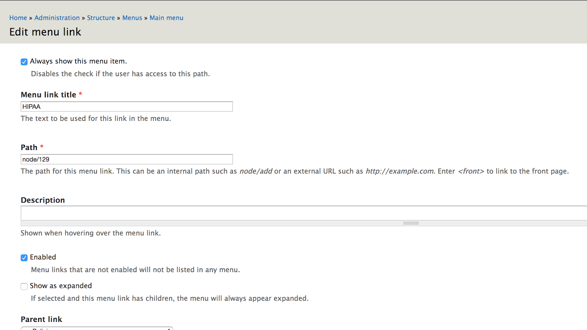The image size is (587, 330).
Task: Navigate to the Structure breadcrumb
Action: (101, 18)
